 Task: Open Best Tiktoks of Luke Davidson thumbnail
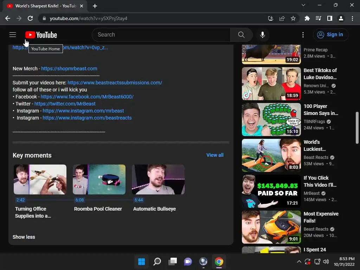coord(271,84)
